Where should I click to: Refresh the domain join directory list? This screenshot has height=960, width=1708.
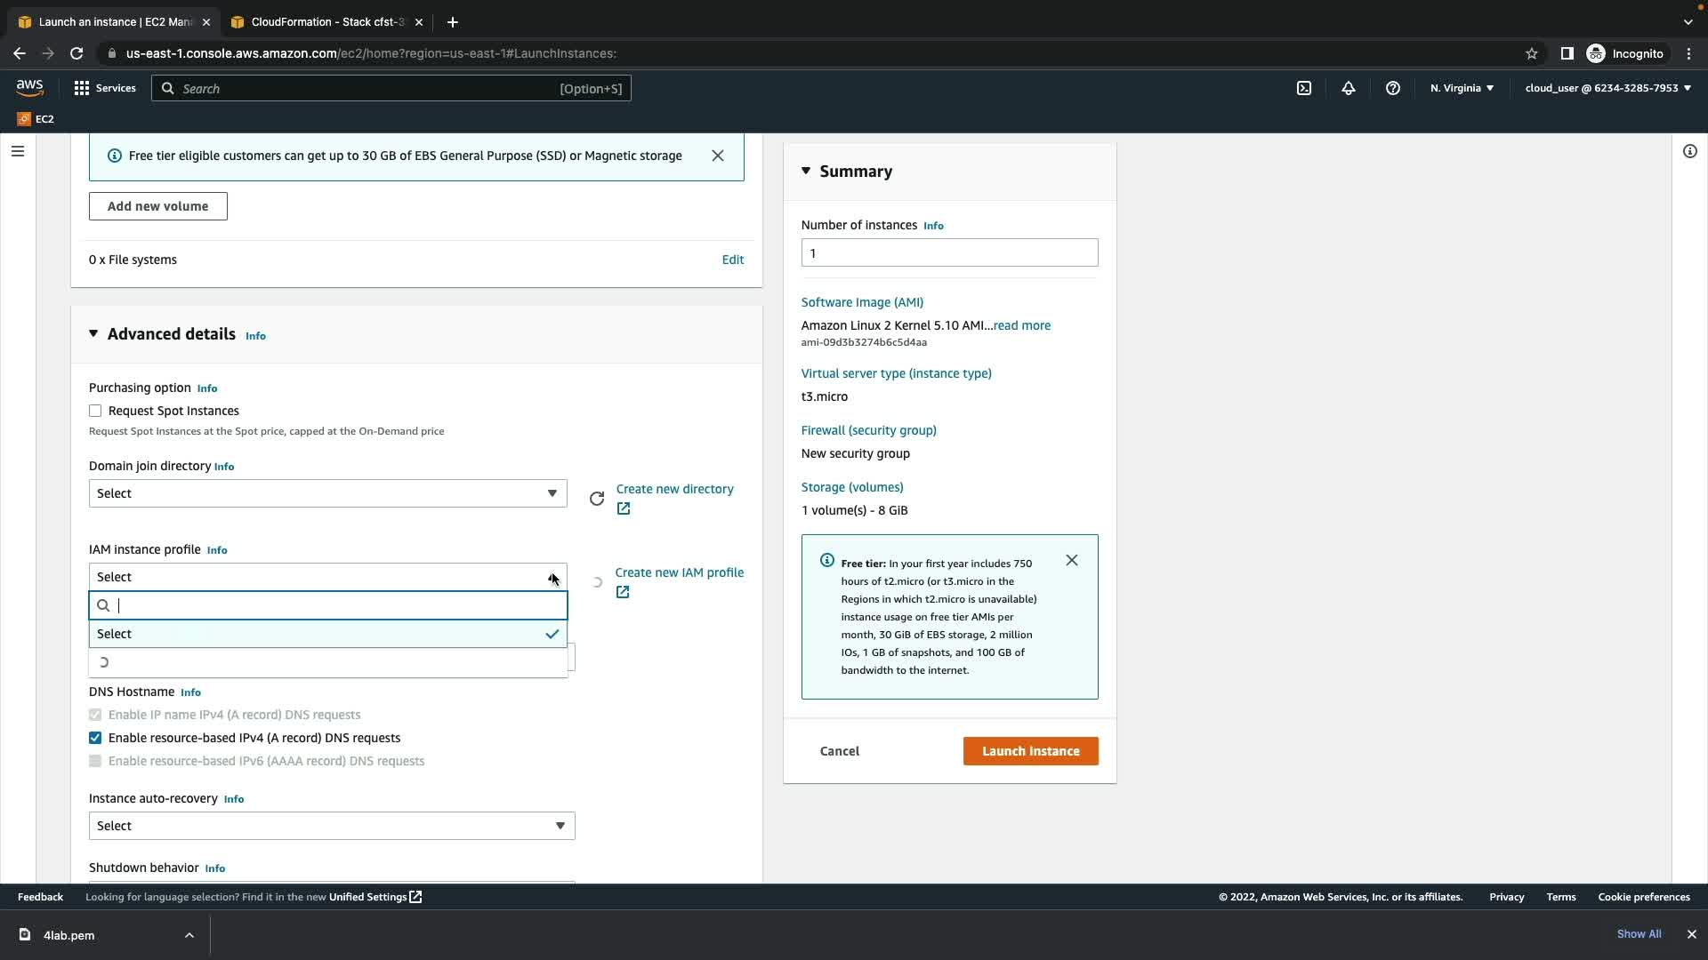click(x=597, y=499)
